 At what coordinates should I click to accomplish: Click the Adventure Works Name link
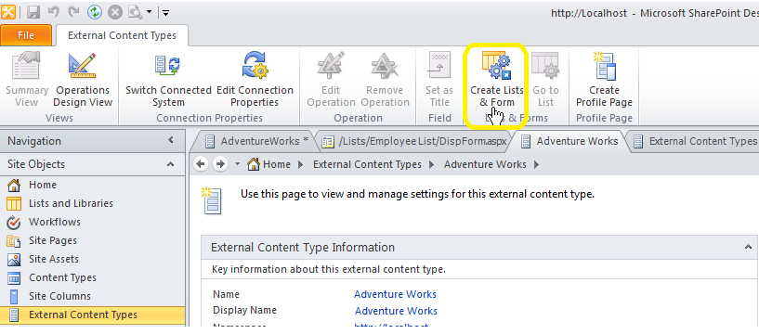coord(395,294)
